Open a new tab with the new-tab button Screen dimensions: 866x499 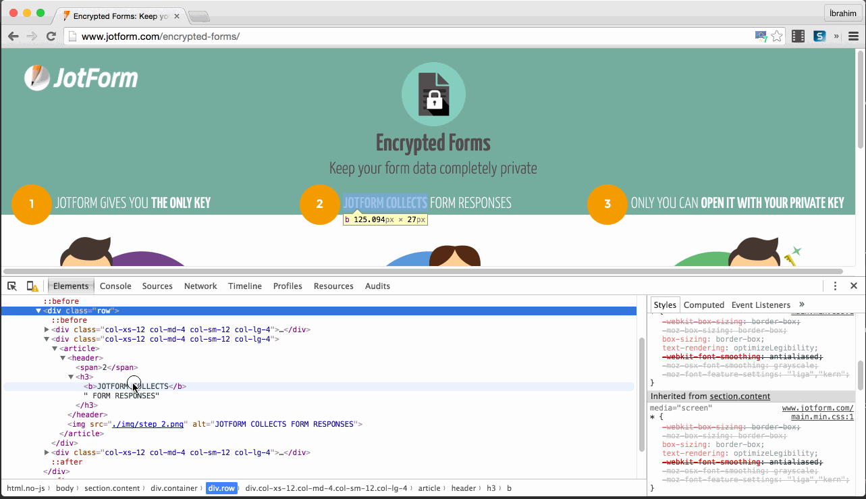(198, 16)
